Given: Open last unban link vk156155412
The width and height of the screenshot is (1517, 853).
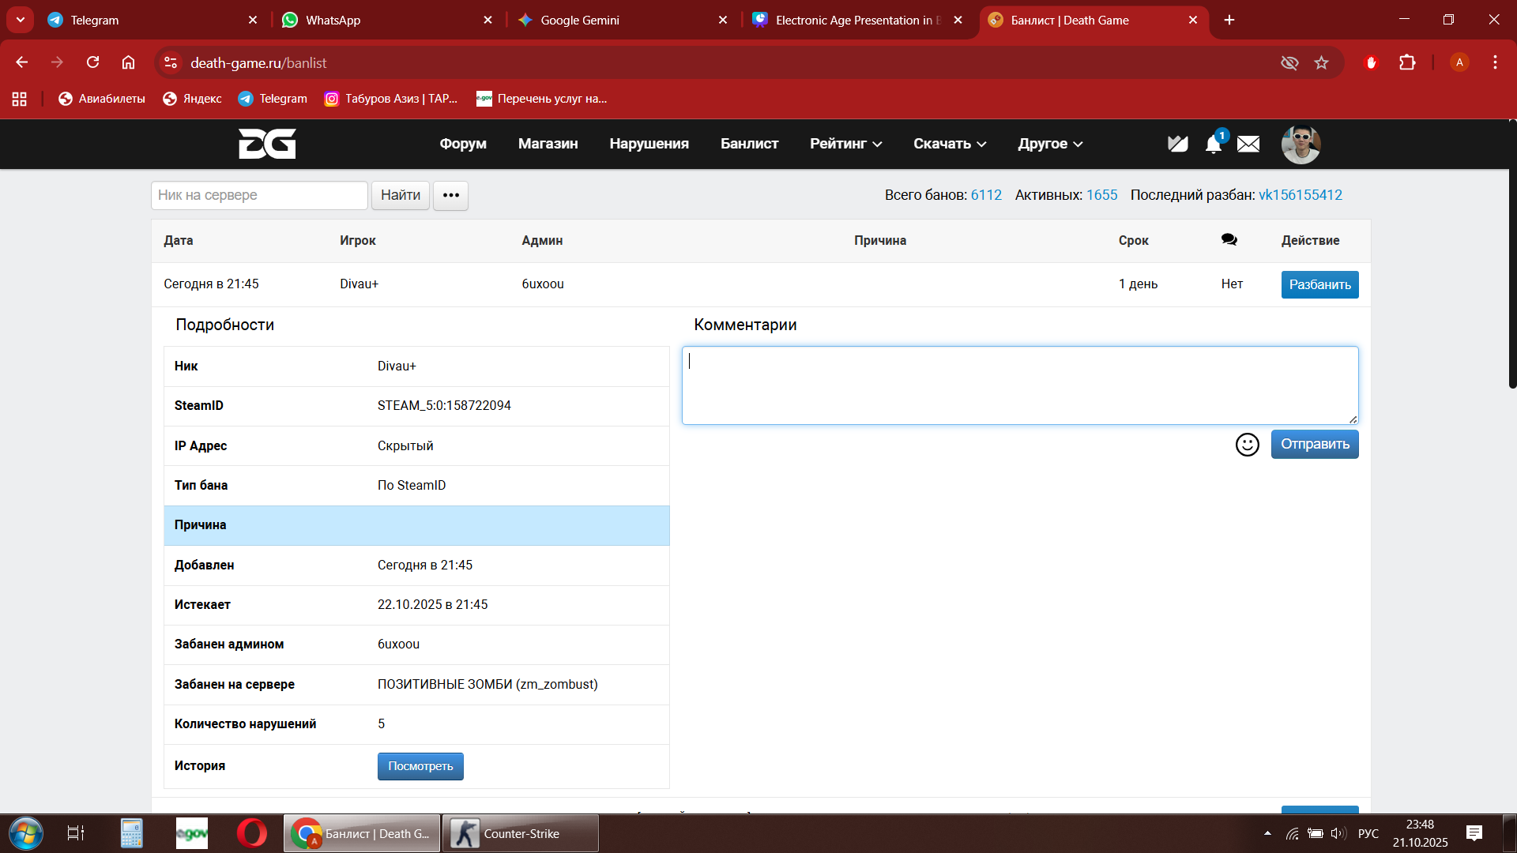Looking at the screenshot, I should (1300, 195).
